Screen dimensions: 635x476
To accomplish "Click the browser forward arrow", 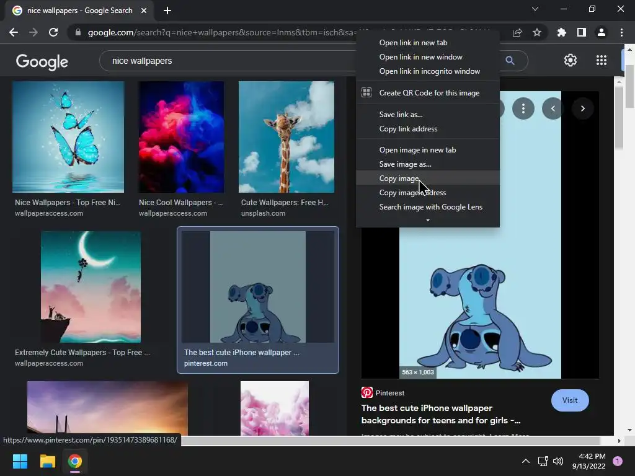I will 33,32.
